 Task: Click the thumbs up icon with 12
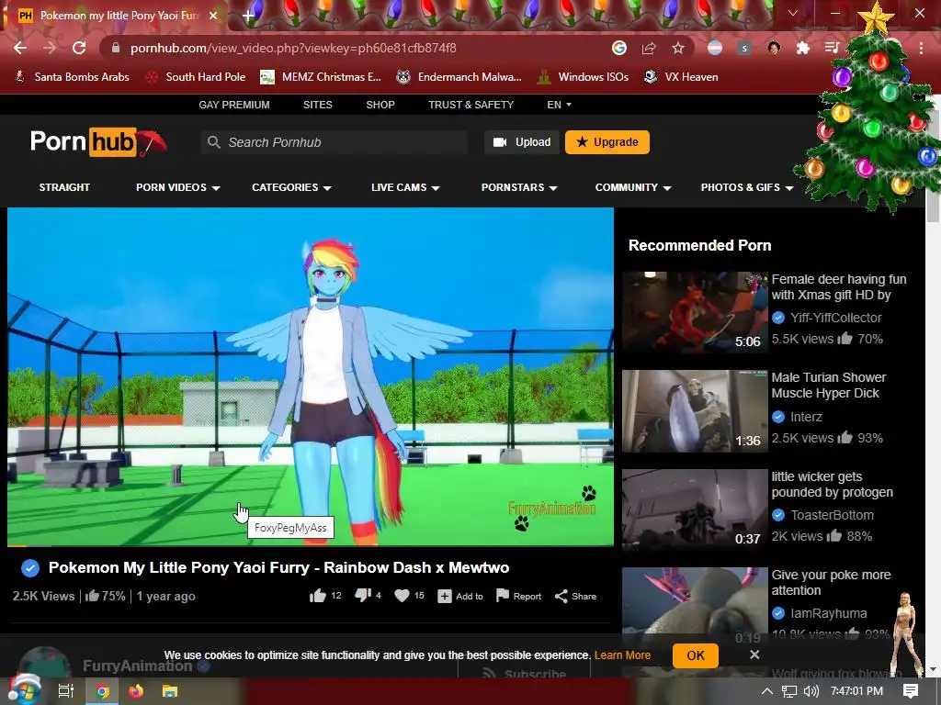coord(317,595)
